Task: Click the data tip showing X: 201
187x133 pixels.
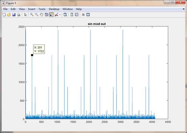Action: [x=39, y=49]
